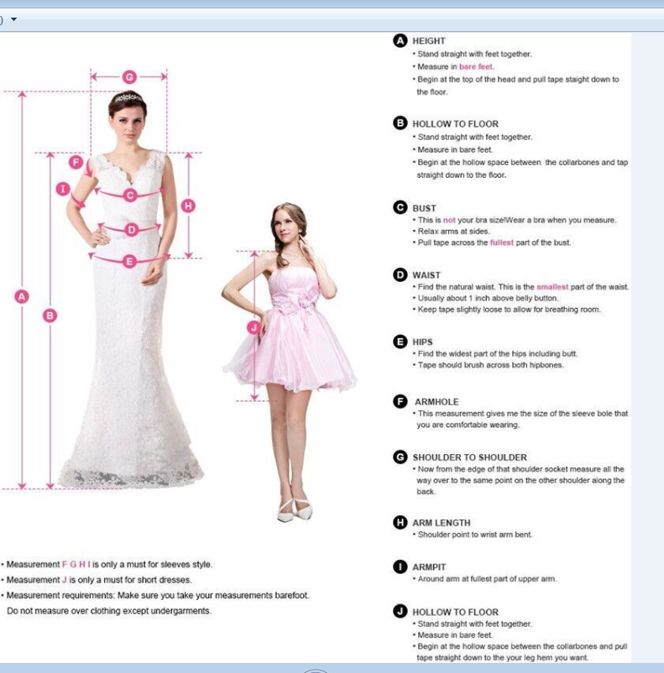Open the dropdown arrow in the top toolbar

point(13,19)
